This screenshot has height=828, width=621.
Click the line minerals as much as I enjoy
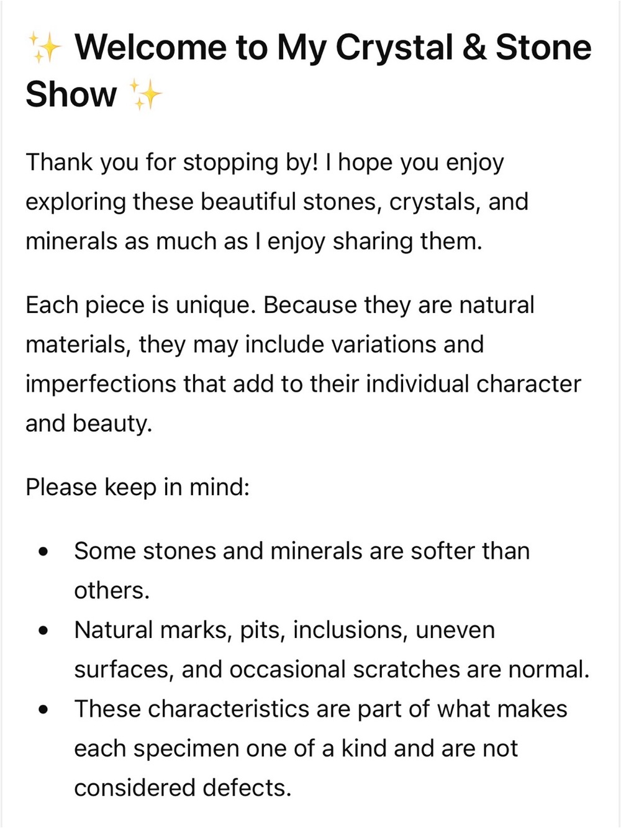[x=253, y=241]
